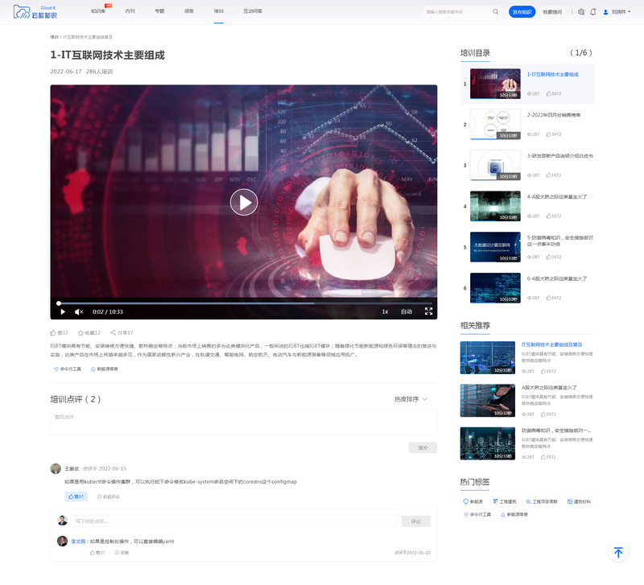Open the 培训 nav tab
Viewport: 644px width, 585px height.
click(218, 11)
